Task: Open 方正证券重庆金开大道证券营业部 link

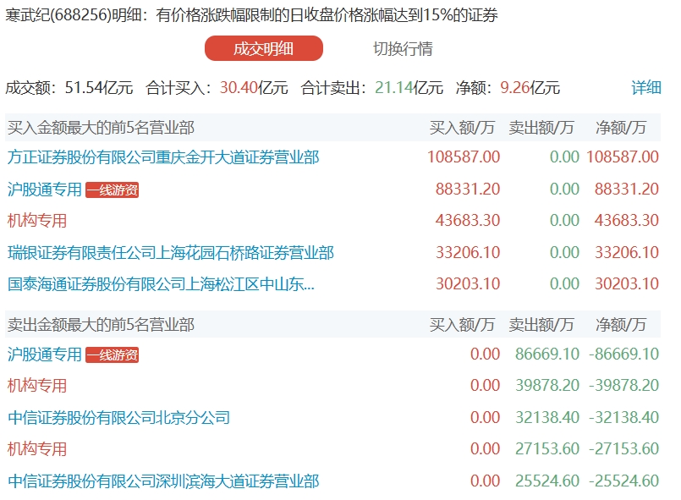Action: click(163, 157)
